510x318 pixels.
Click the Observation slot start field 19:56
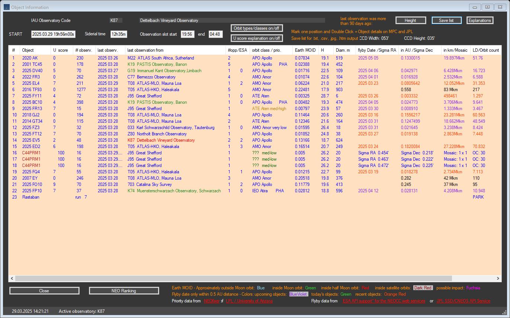[x=187, y=34]
